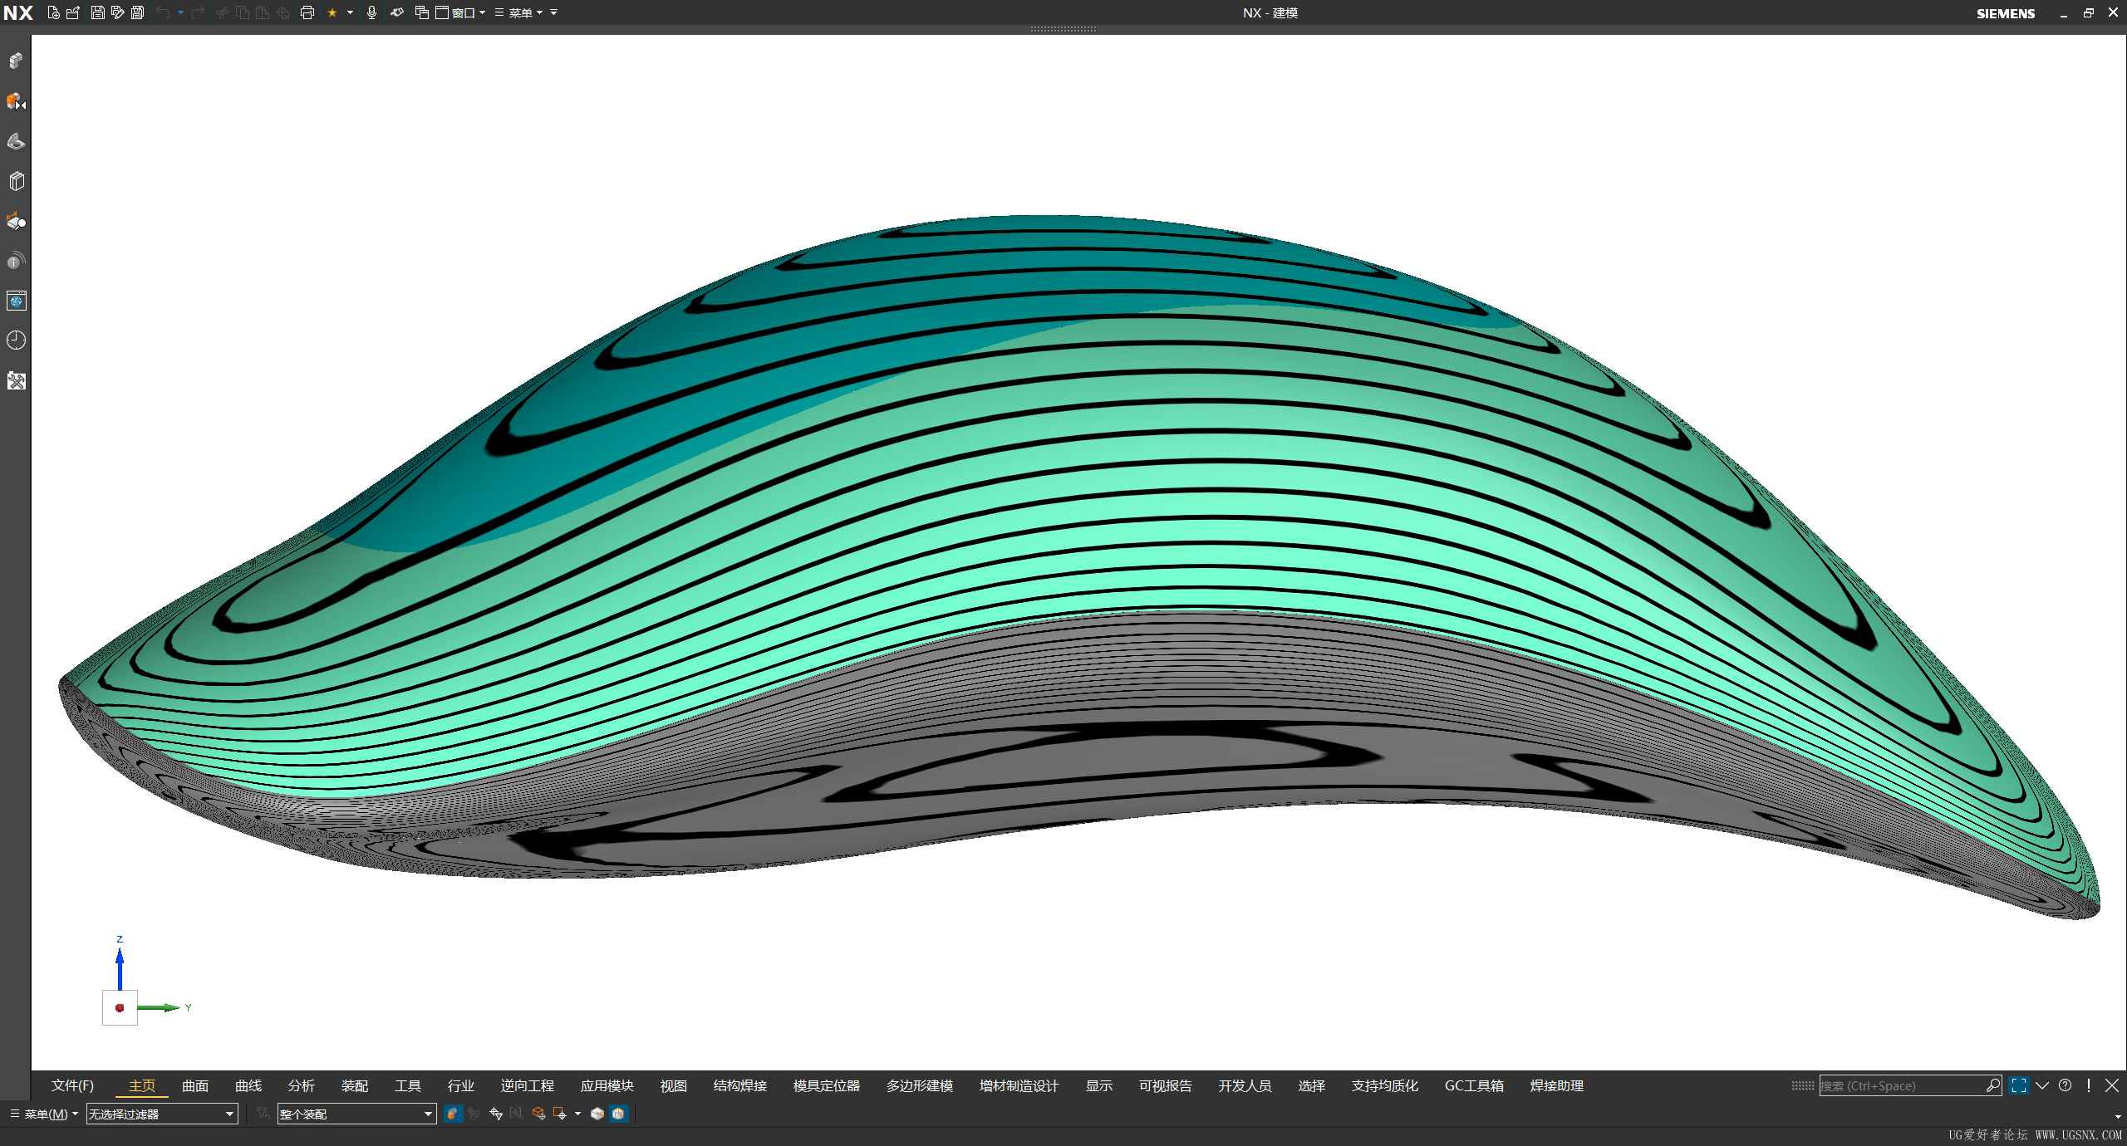Open the Roles tools sidebar icon

point(17,381)
